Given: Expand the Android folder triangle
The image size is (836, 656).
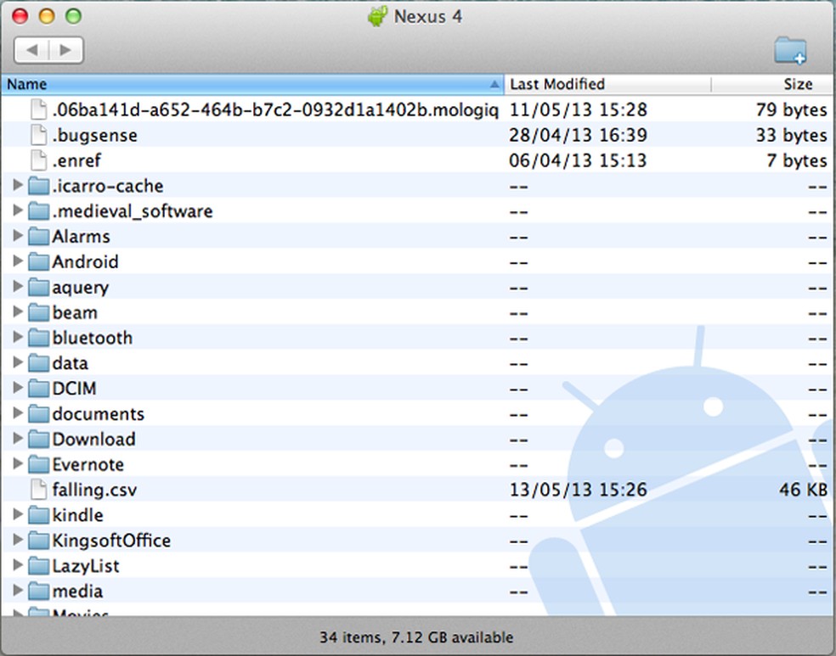Looking at the screenshot, I should click(x=18, y=261).
